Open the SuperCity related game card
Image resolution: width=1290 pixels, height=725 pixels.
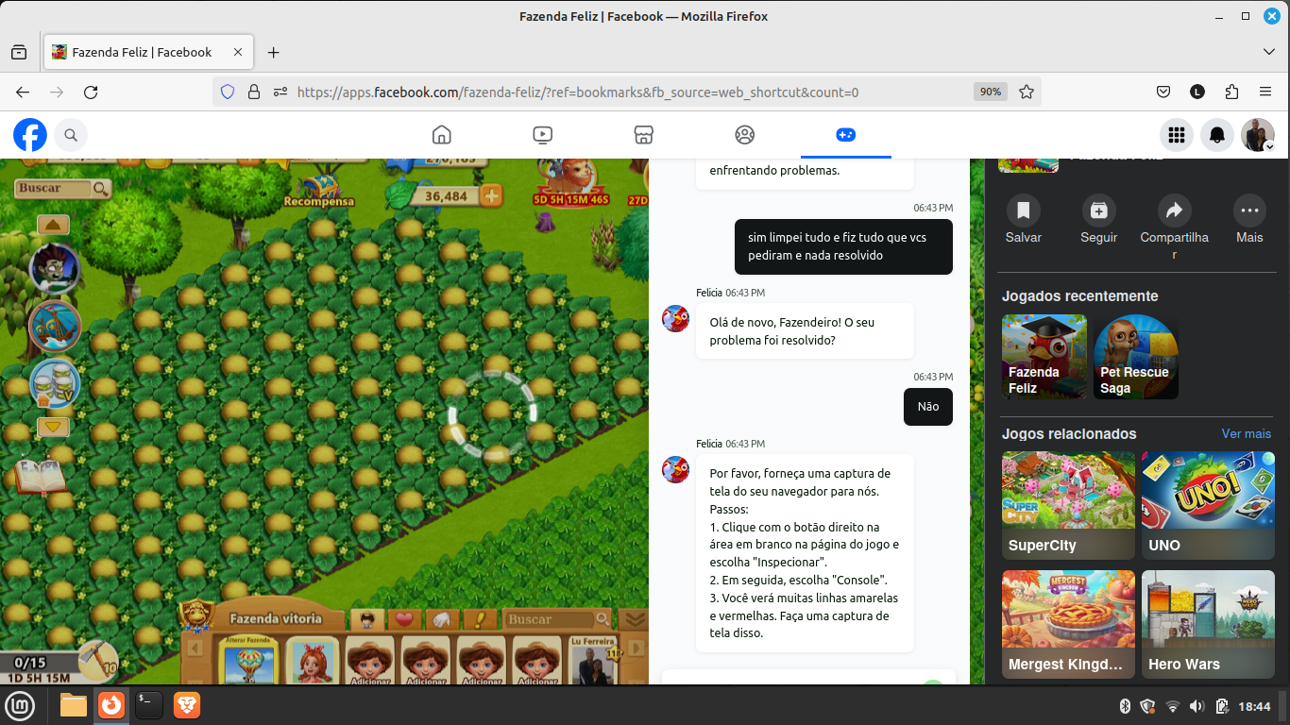pyautogui.click(x=1068, y=505)
